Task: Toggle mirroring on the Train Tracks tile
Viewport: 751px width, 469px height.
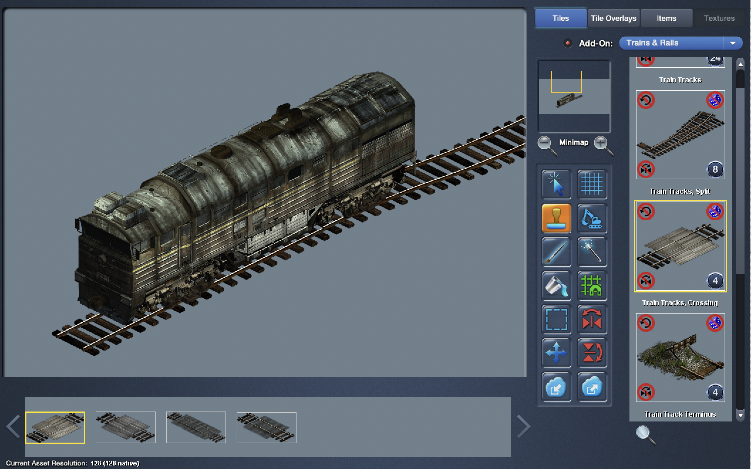Action: pyautogui.click(x=646, y=169)
